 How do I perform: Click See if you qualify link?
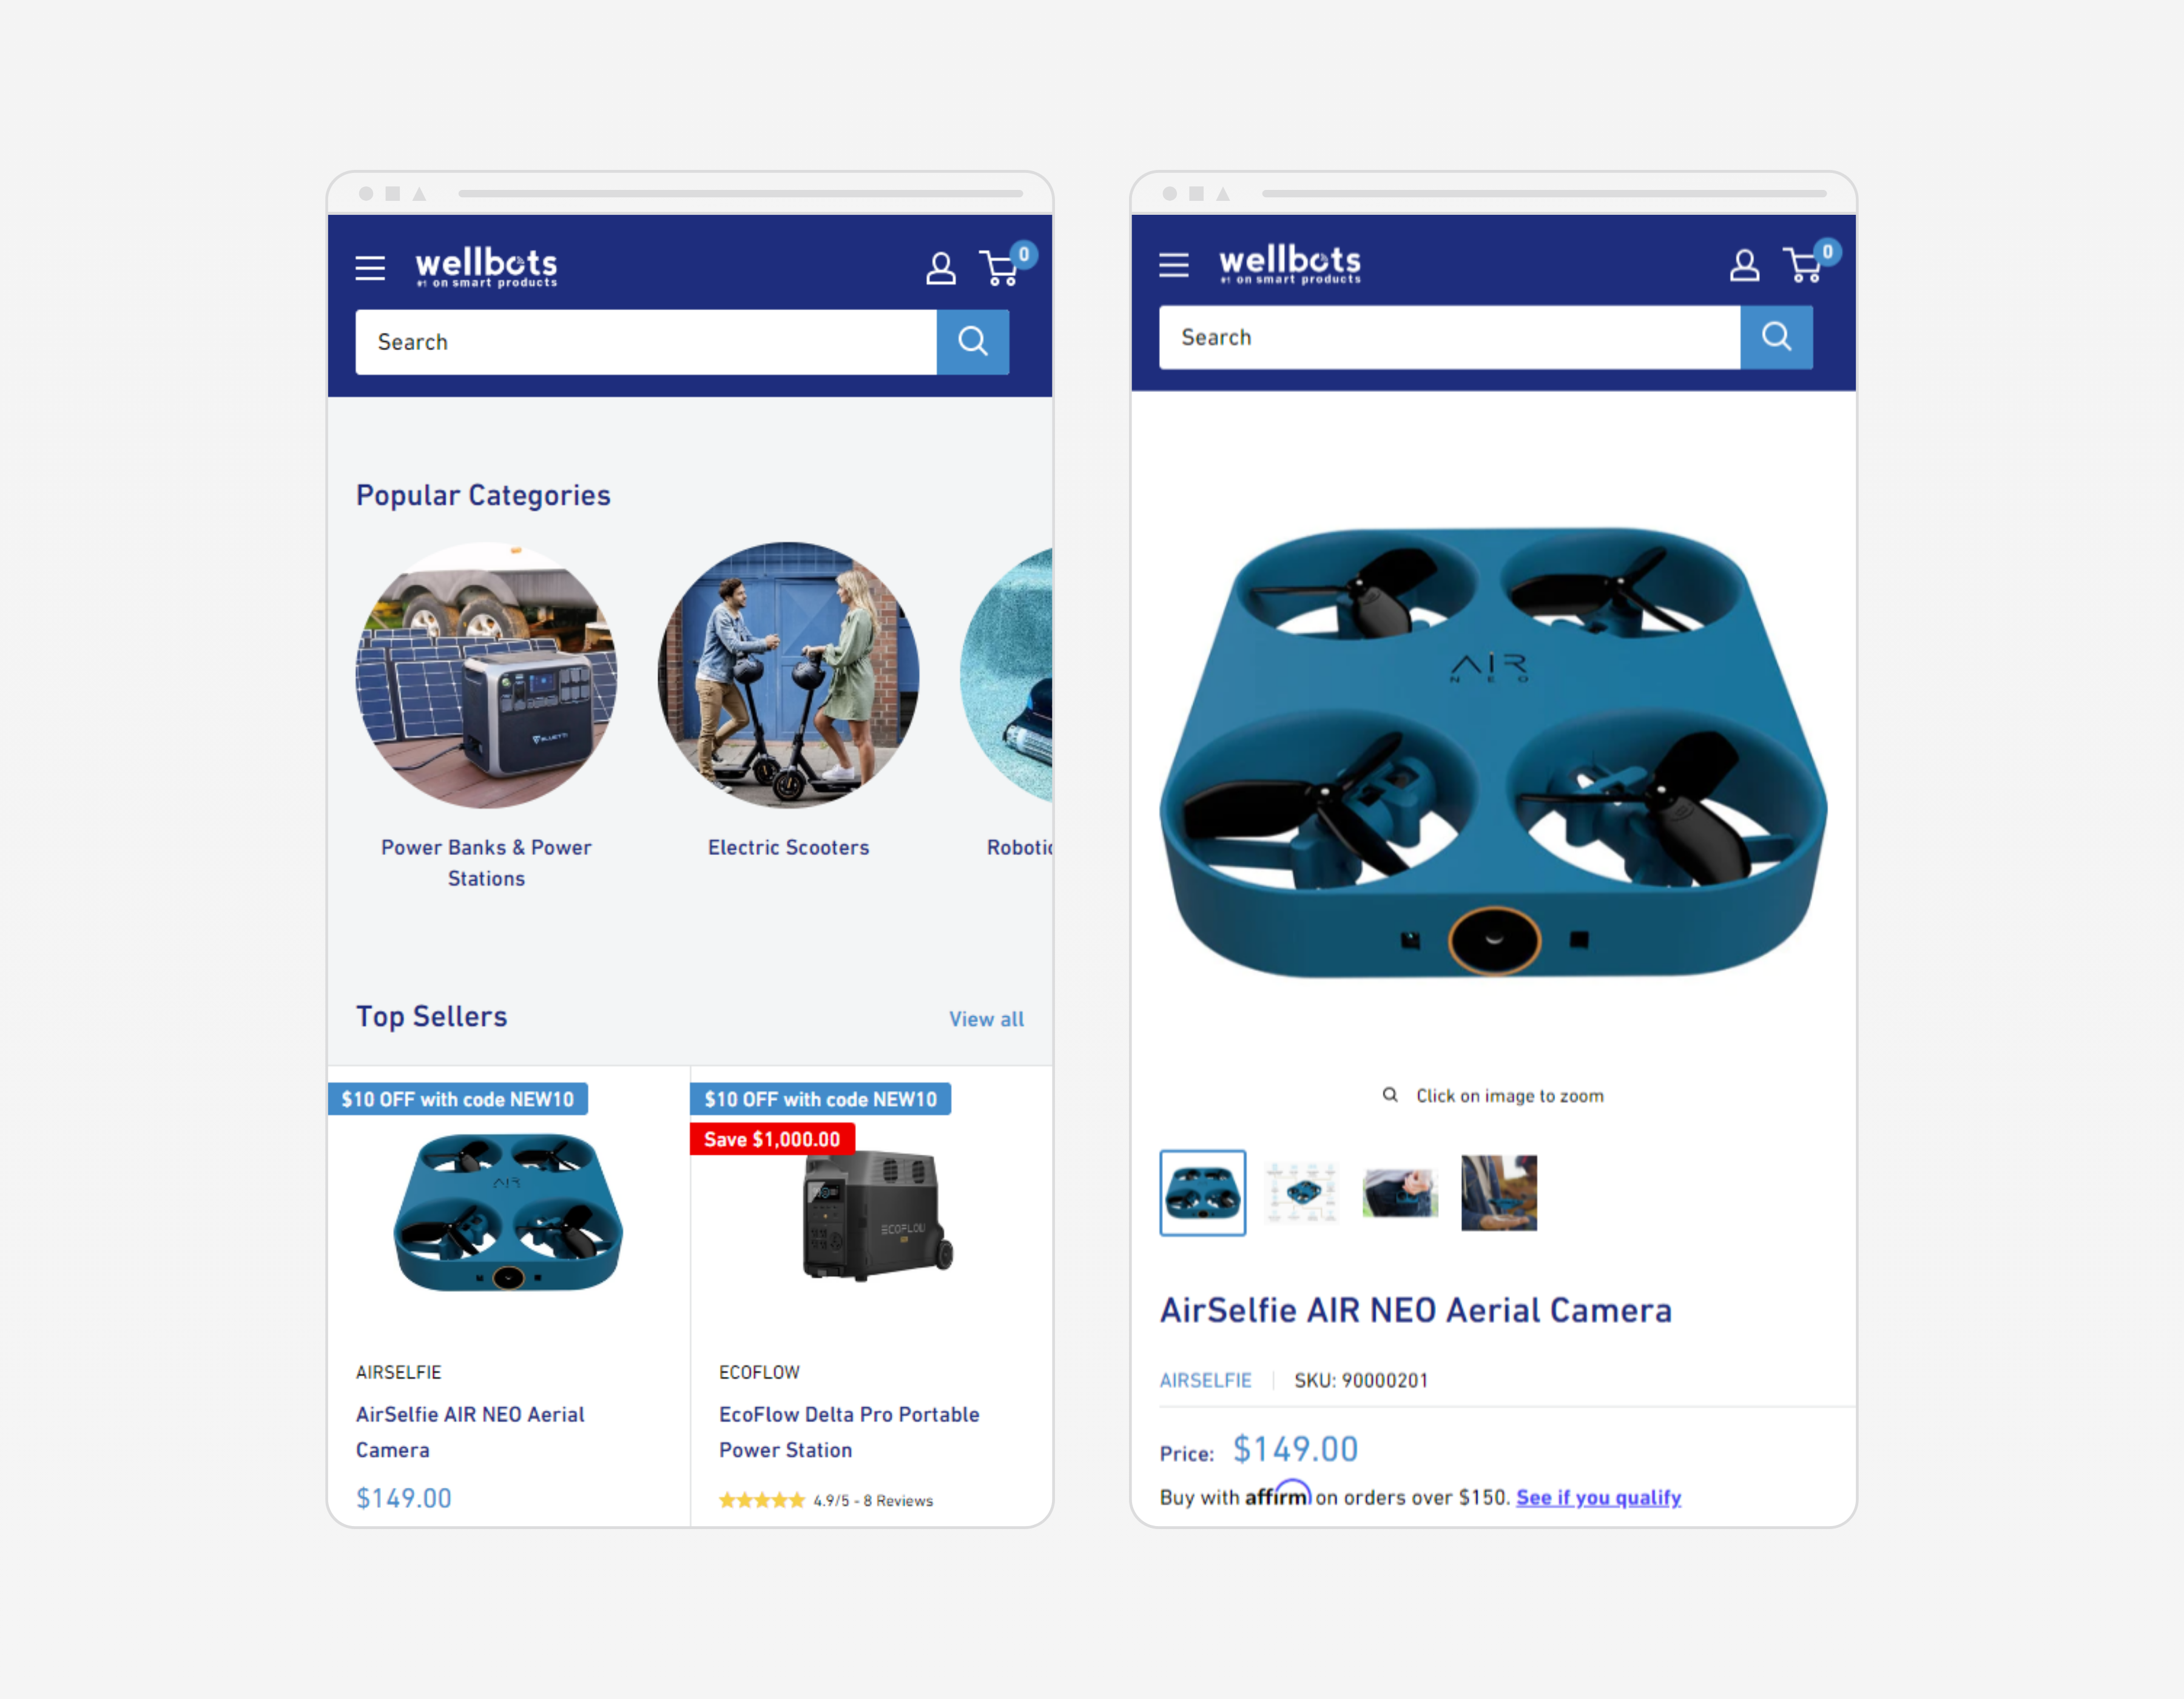(x=1598, y=1497)
